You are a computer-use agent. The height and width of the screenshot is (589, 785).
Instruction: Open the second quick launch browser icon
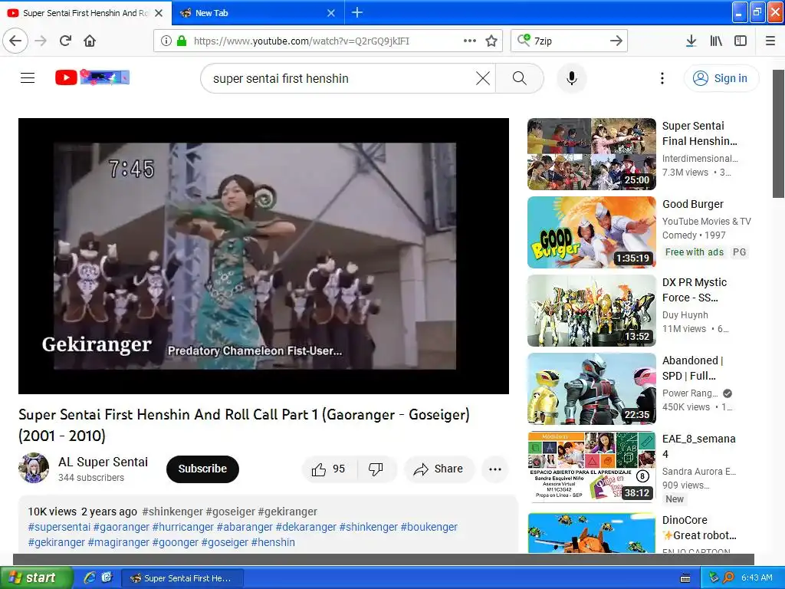(x=107, y=577)
